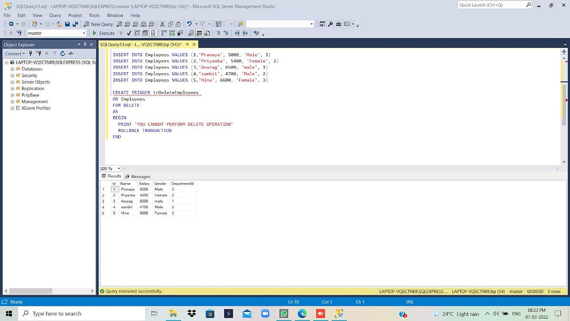Execute the query

pyautogui.click(x=103, y=33)
